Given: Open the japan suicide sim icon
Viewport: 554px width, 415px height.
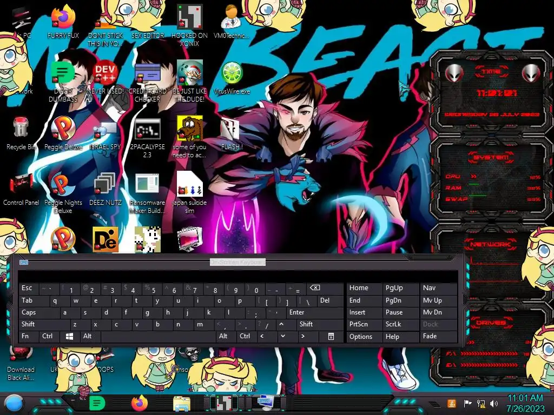Looking at the screenshot, I should tap(190, 193).
